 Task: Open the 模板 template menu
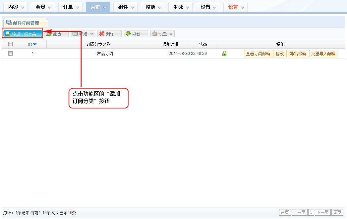(153, 7)
